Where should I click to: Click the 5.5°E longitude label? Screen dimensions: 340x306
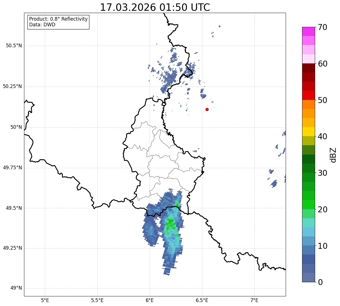click(97, 300)
